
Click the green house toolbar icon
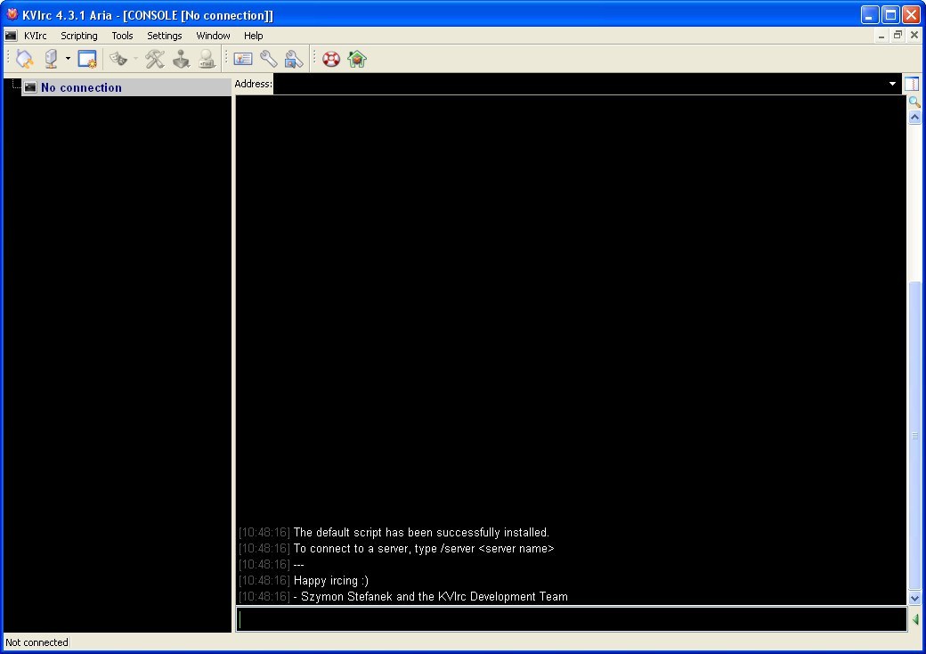[357, 59]
